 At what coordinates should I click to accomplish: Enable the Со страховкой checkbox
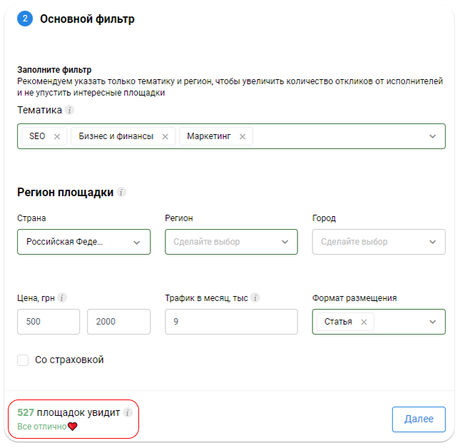[x=24, y=360]
